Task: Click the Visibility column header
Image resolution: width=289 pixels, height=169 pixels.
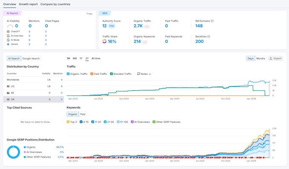Action: 46,74
